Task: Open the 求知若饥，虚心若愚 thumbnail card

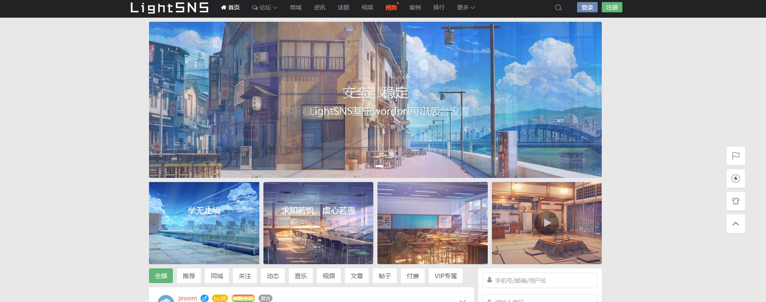Action: point(318,223)
